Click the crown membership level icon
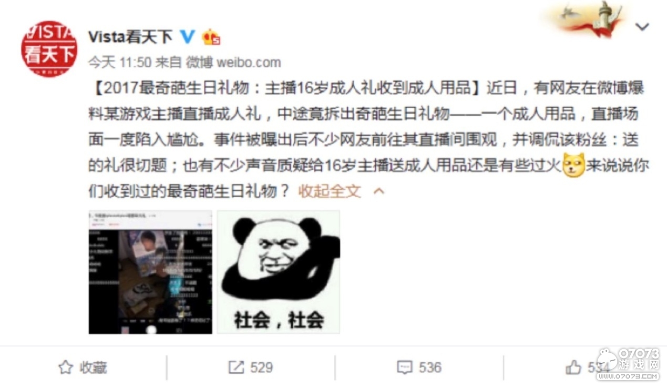Viewport: 667px width, 387px height. point(211,37)
